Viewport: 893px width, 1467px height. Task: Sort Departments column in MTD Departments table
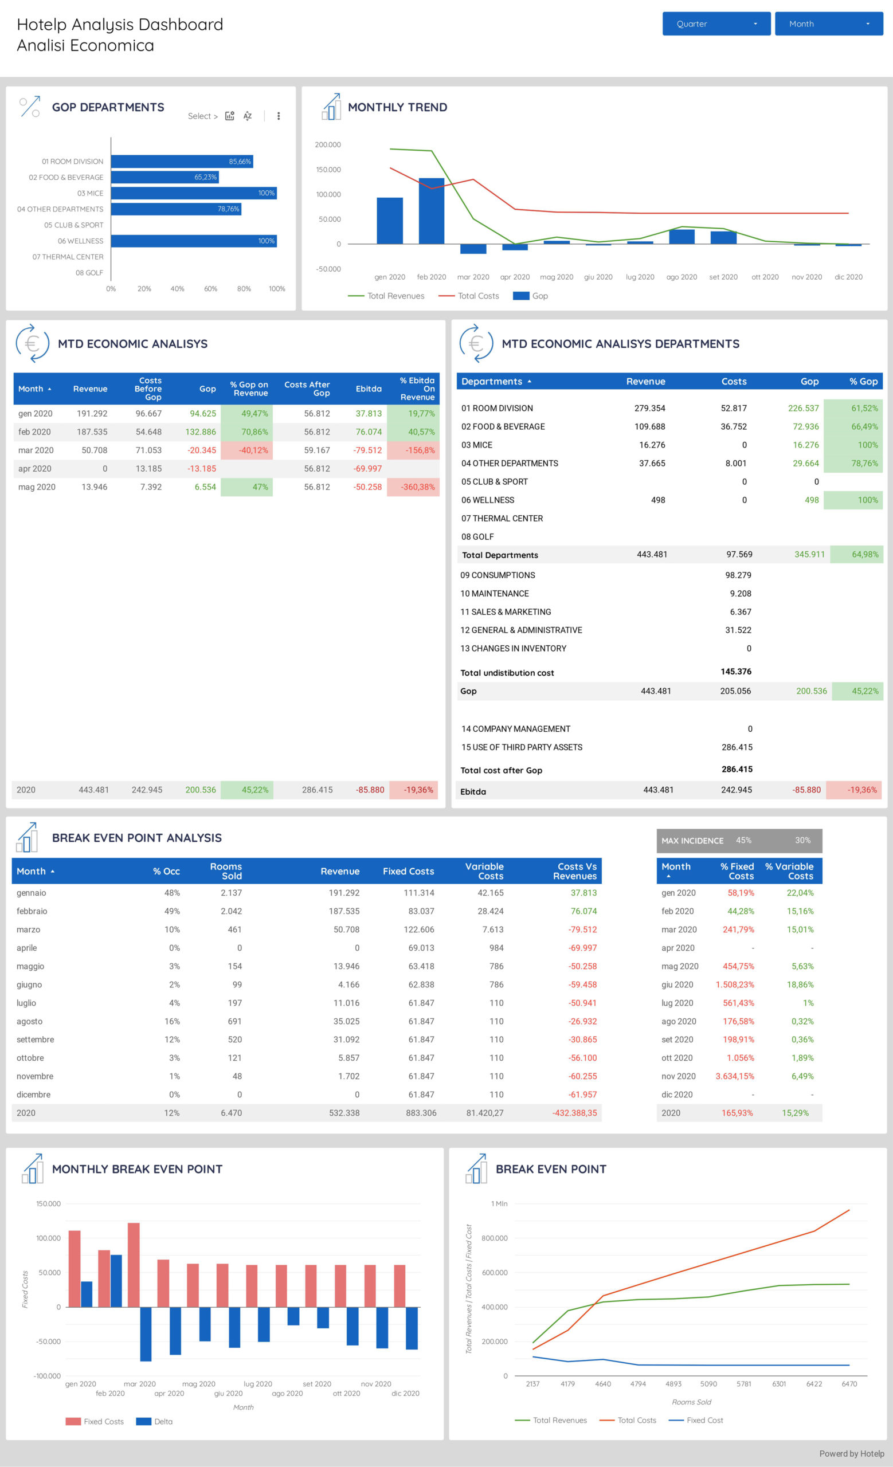[x=496, y=382]
